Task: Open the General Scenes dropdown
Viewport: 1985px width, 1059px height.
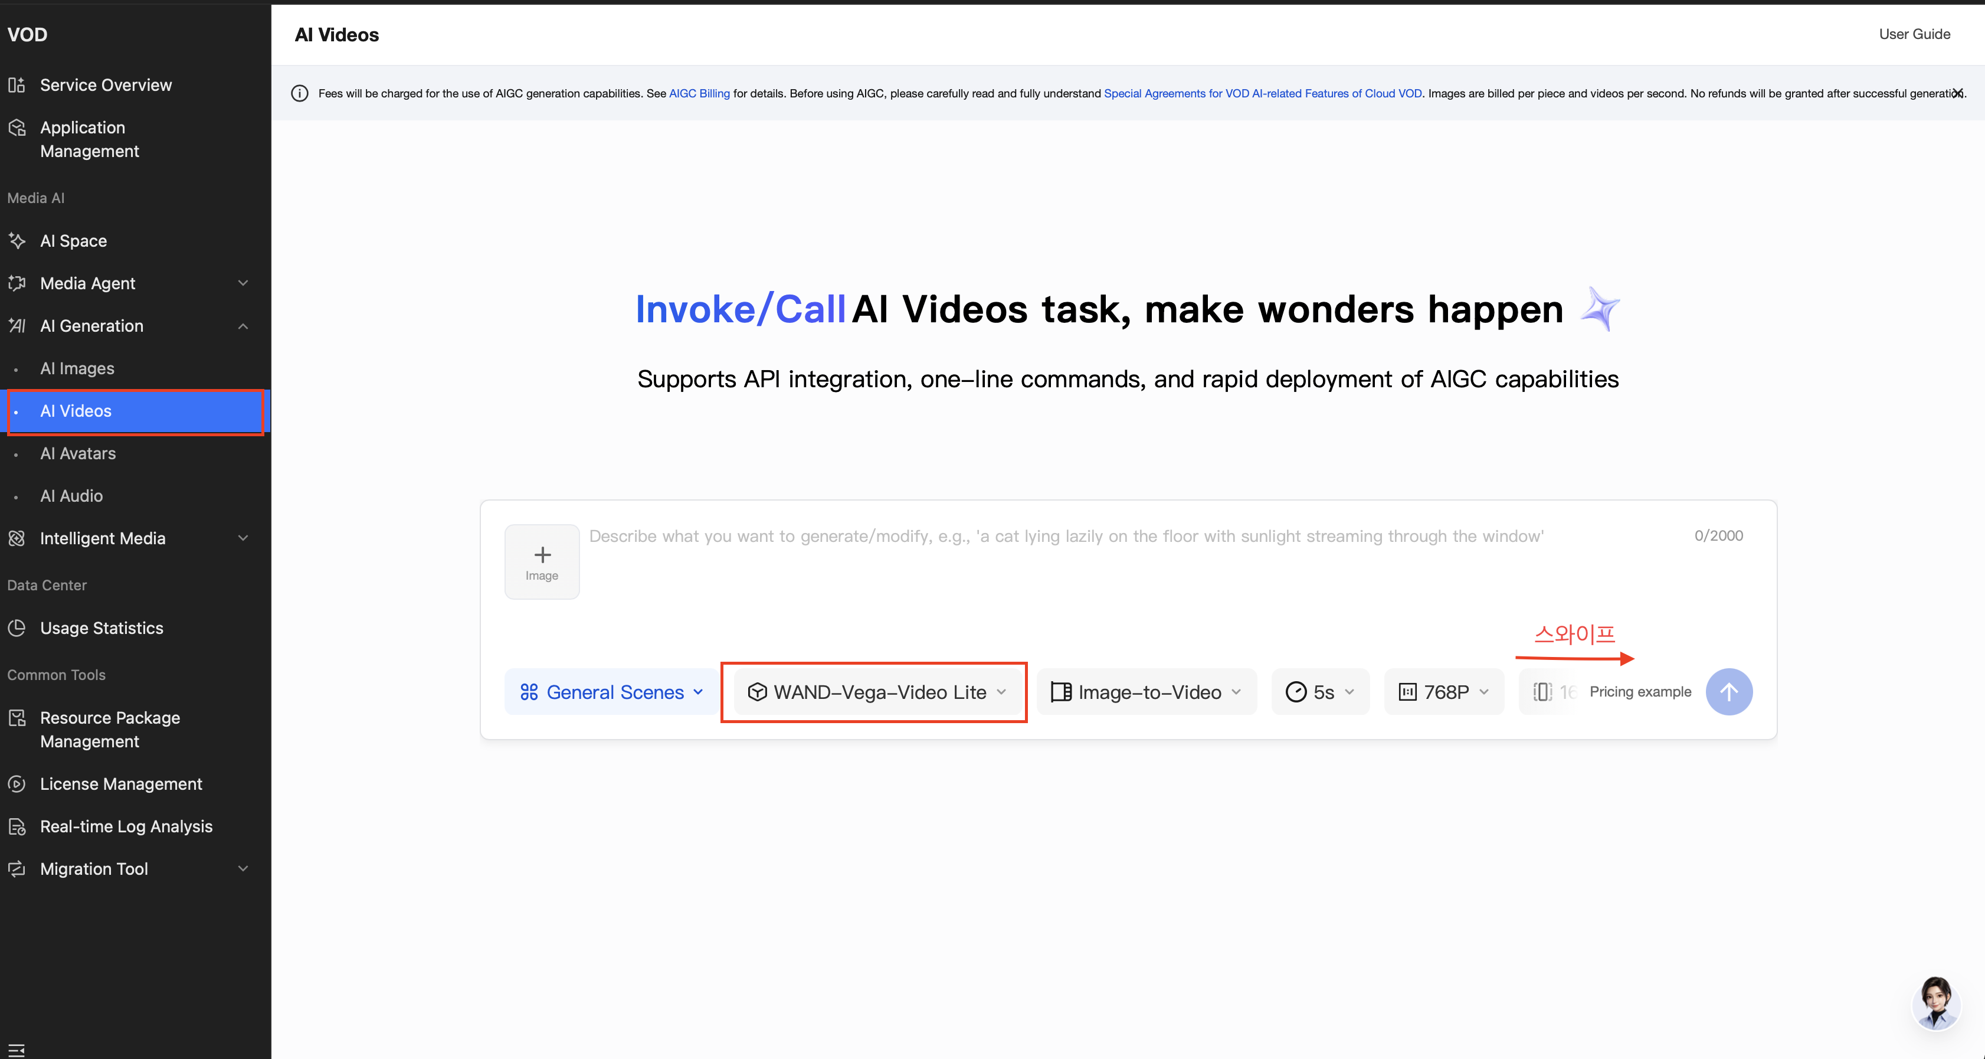Action: 612,691
